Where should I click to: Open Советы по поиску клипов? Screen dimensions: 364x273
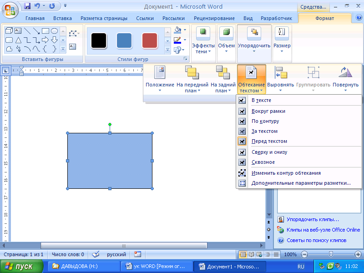[x=316, y=240]
